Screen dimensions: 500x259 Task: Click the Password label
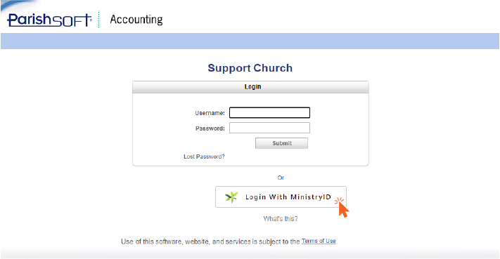(x=210, y=128)
